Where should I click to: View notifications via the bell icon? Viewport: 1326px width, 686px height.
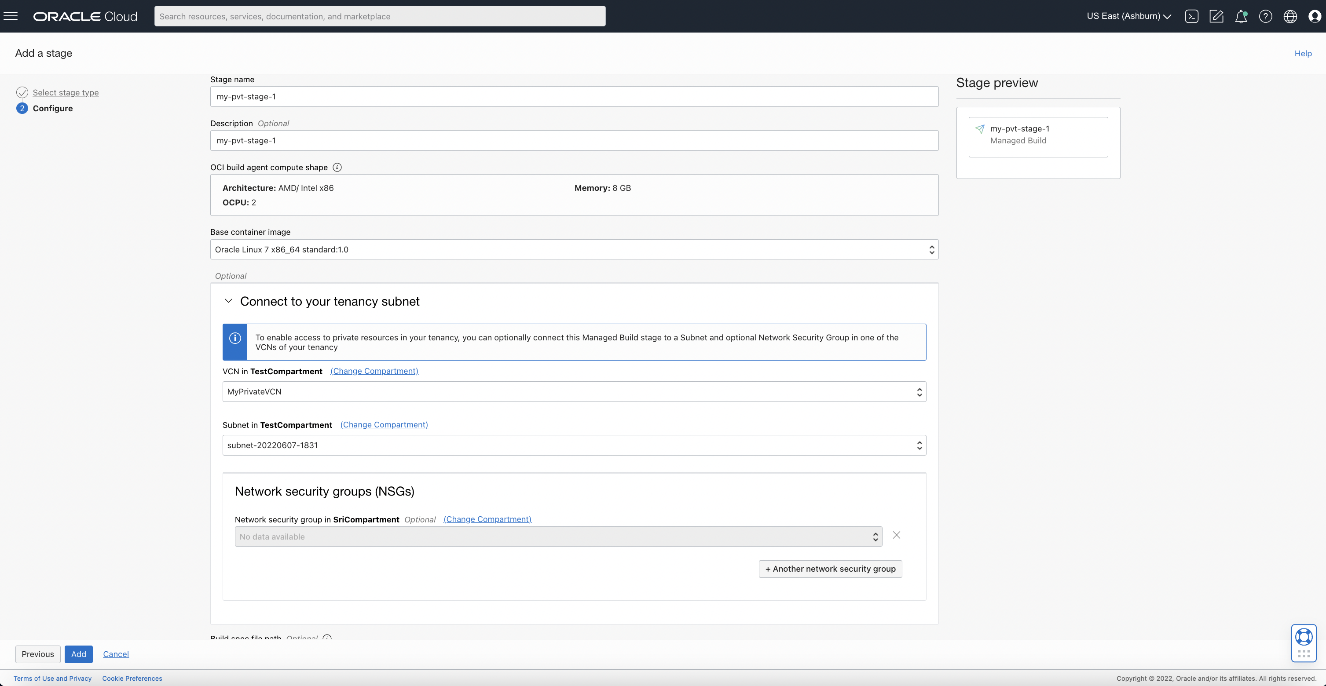tap(1242, 16)
